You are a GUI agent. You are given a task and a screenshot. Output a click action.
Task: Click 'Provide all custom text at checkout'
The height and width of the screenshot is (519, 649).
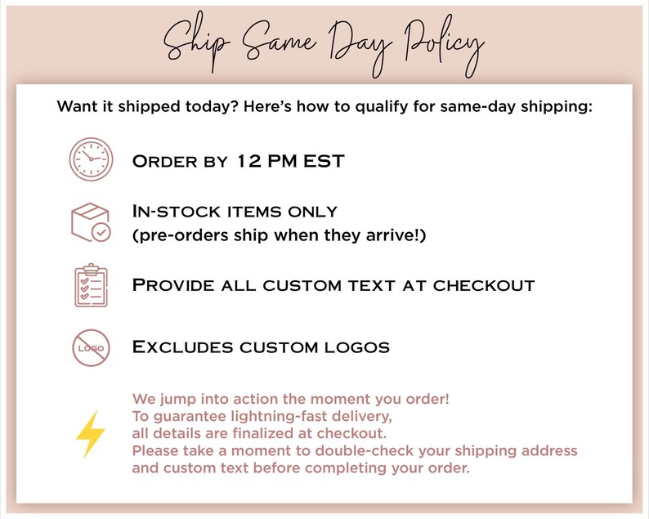coord(333,285)
